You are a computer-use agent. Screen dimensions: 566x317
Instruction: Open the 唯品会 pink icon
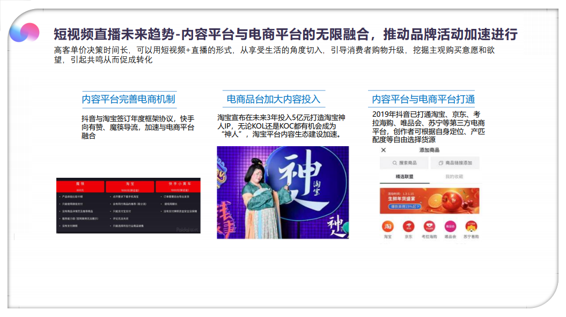[x=450, y=226]
